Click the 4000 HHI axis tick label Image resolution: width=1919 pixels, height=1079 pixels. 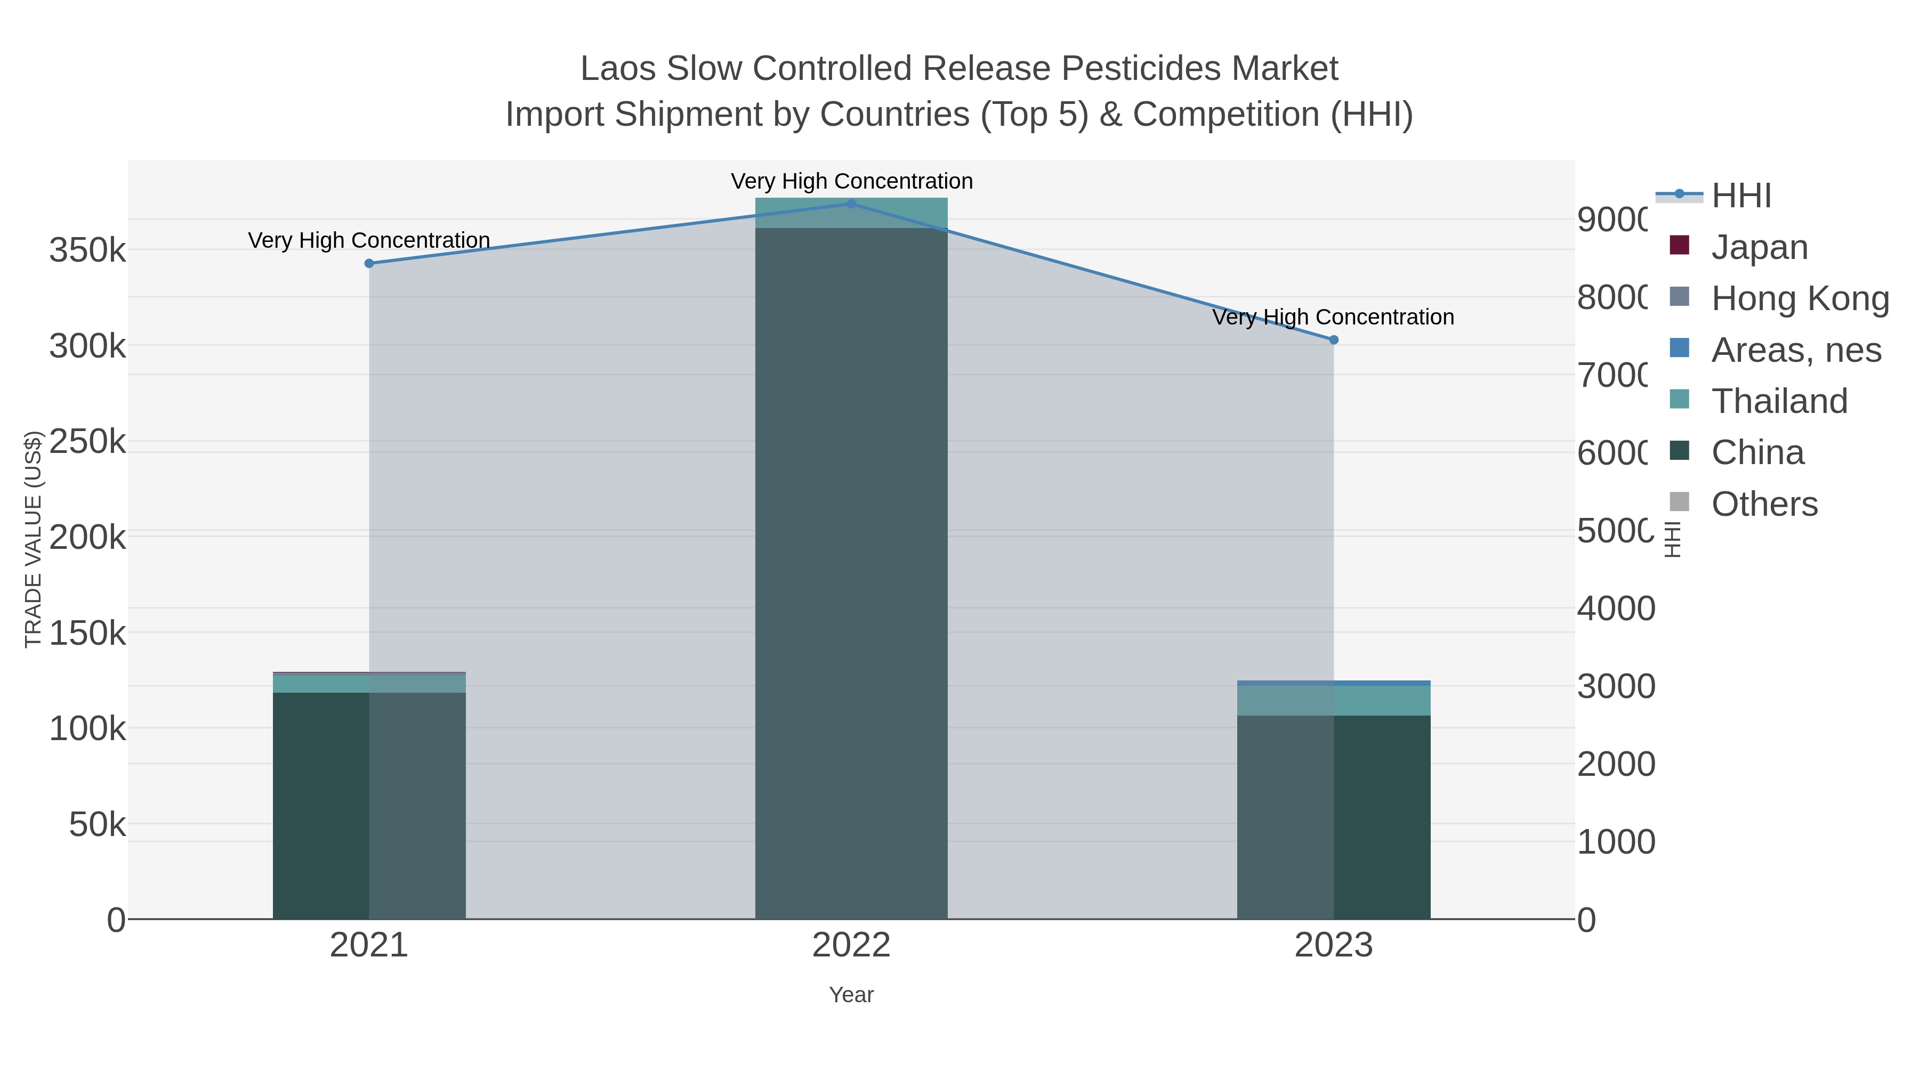[1616, 609]
